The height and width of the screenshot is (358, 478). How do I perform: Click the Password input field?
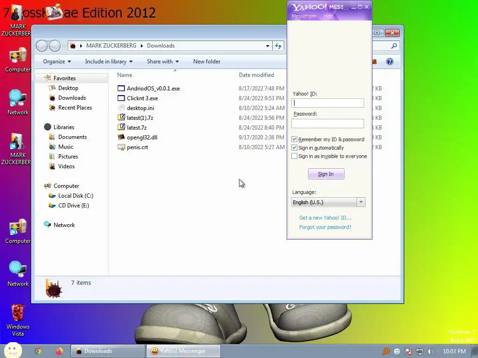click(x=327, y=123)
